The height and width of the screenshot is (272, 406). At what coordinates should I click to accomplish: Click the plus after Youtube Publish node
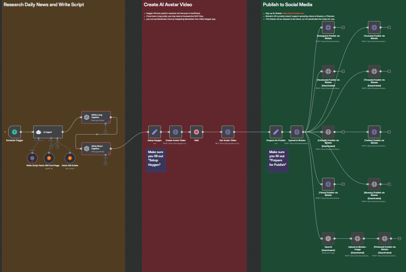coord(389,28)
